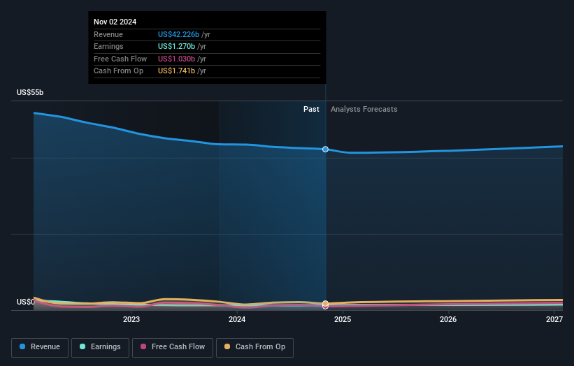This screenshot has height=366, width=574.
Task: Toggle the Revenue legend button
Action: click(x=40, y=347)
